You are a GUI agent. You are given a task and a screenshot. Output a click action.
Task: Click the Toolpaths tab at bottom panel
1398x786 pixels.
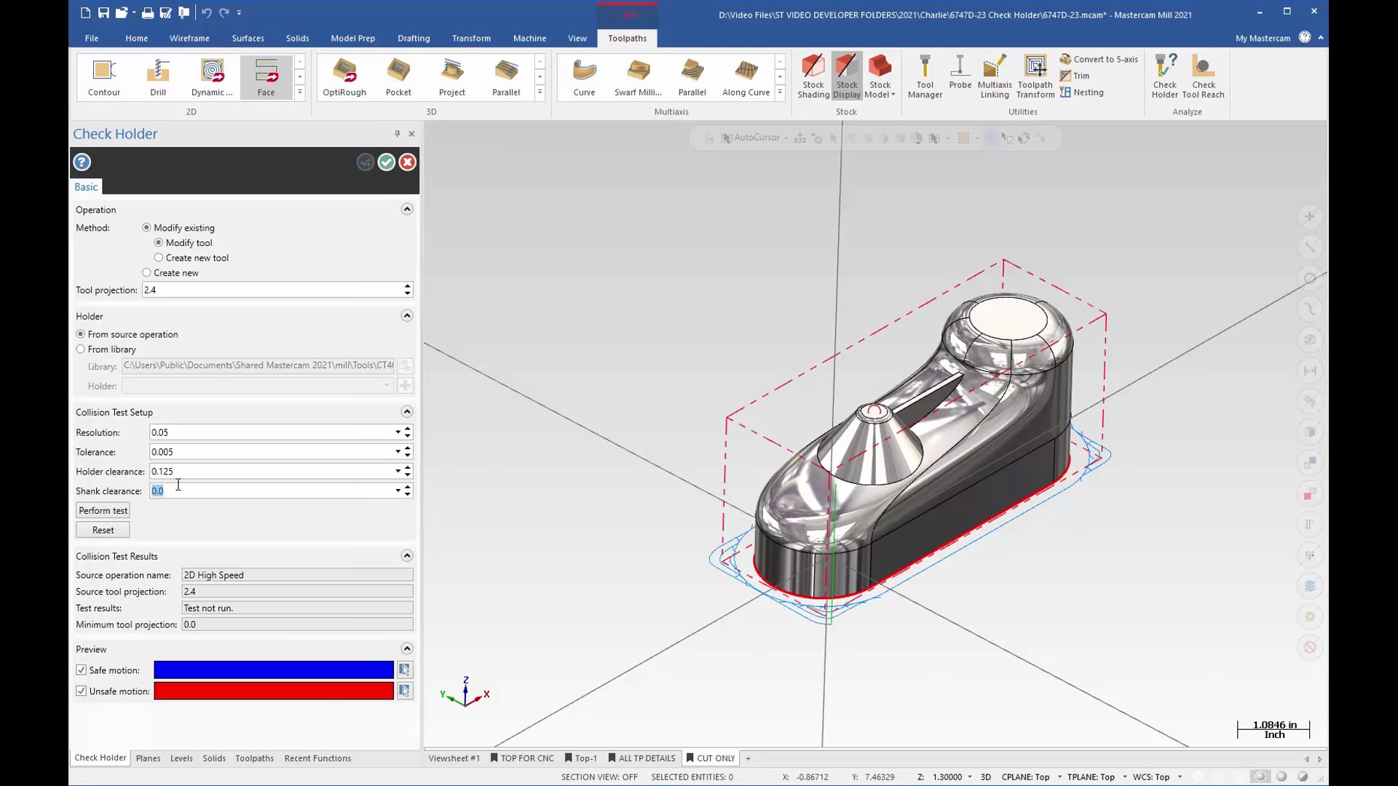click(254, 757)
